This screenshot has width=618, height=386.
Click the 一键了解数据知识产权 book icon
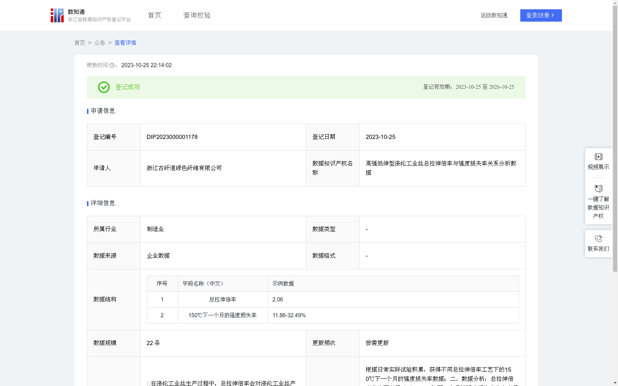point(598,189)
